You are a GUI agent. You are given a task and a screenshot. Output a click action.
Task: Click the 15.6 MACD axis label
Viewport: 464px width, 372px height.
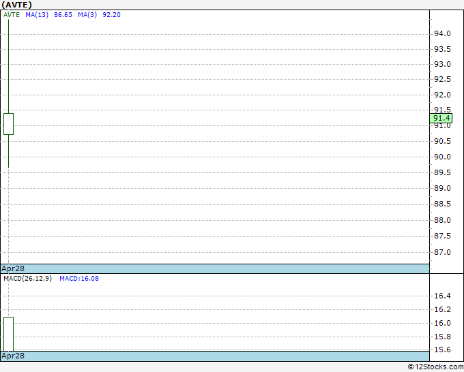coord(442,350)
